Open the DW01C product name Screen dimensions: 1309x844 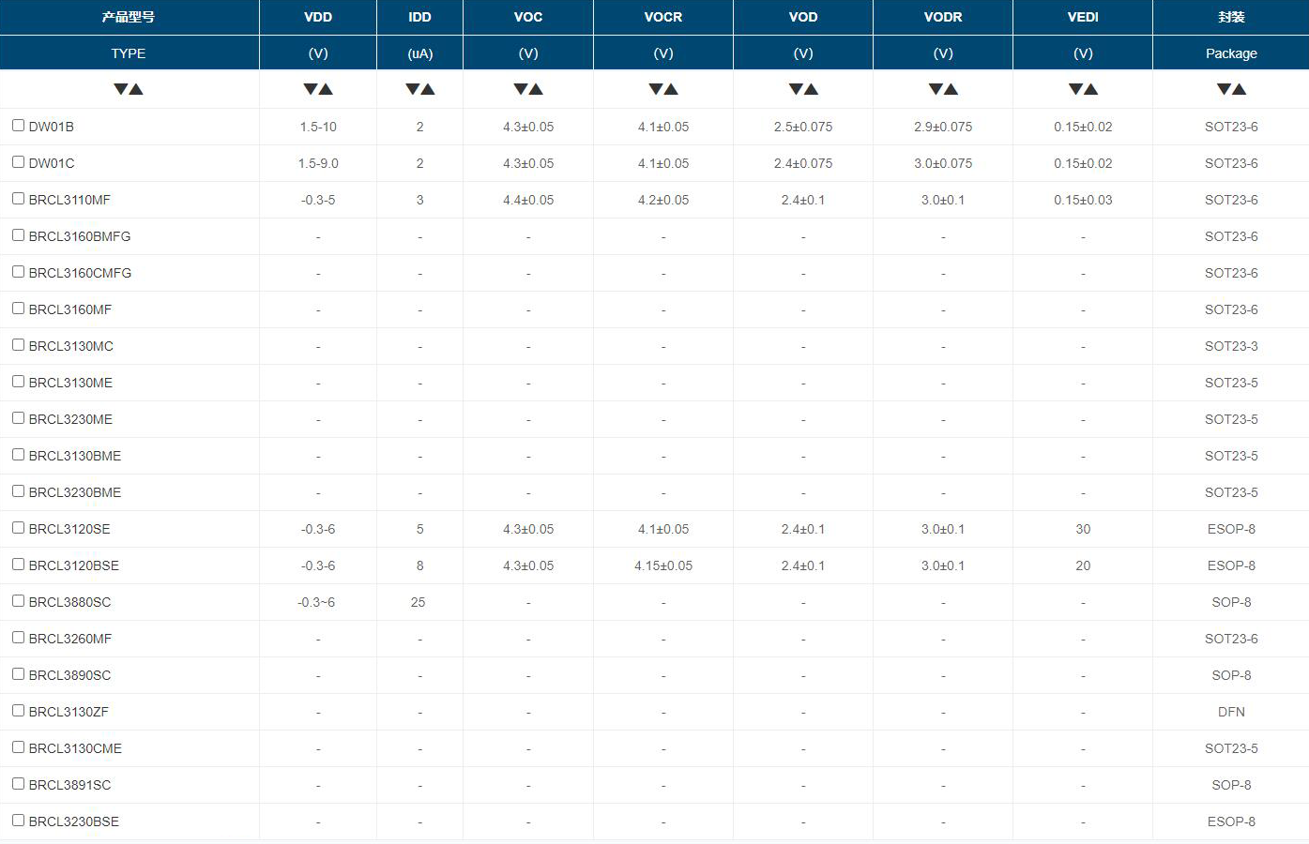point(52,163)
